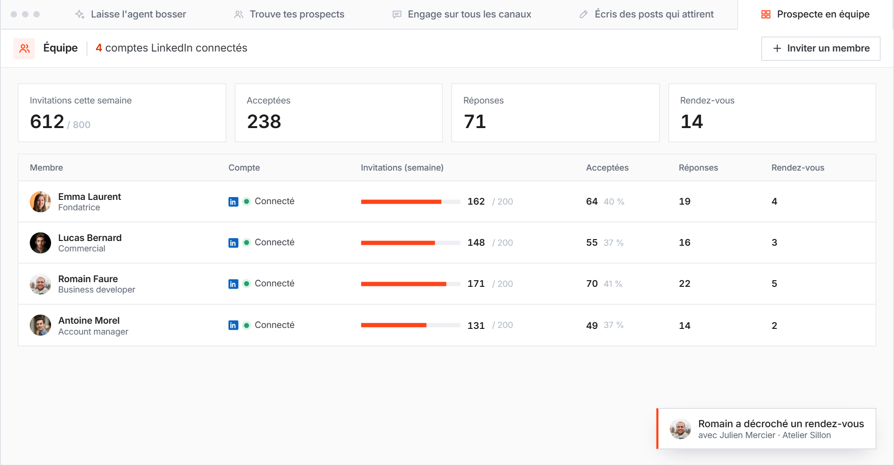Click Antoine Morel's green connected status dot
This screenshot has height=465, width=894.
coord(246,325)
